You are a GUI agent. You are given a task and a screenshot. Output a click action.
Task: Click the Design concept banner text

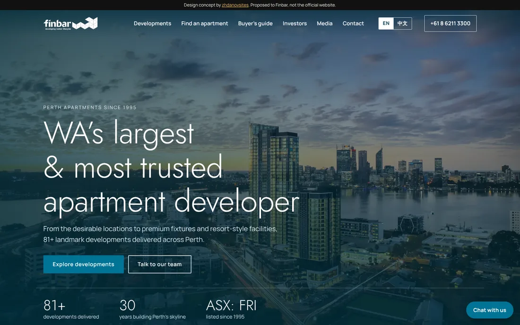260,5
